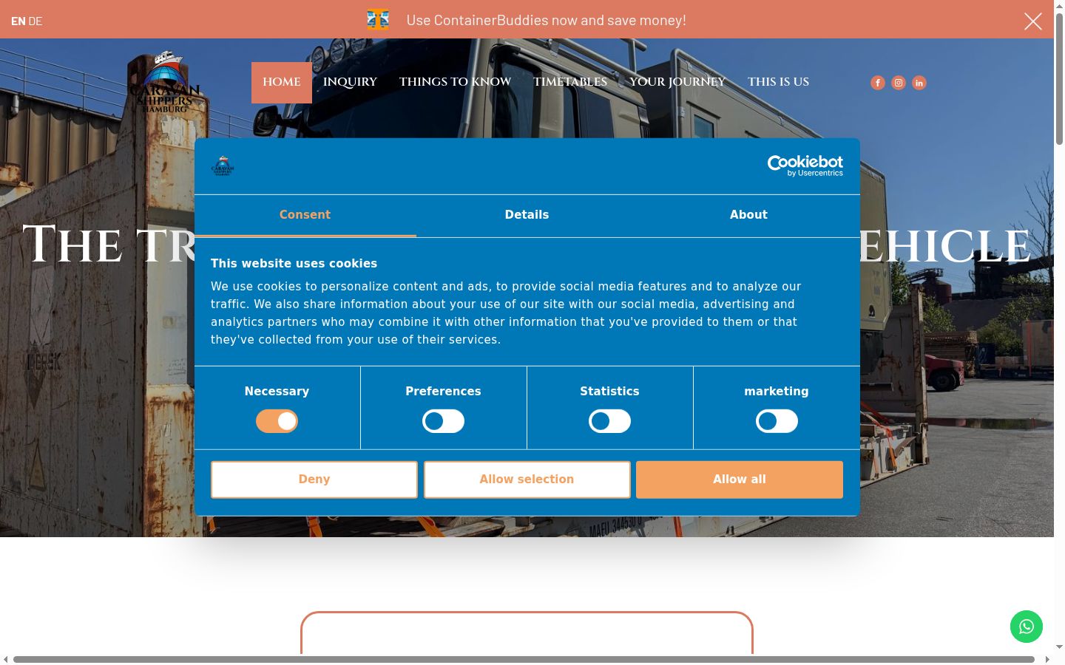Open the Instagram social icon
The image size is (1065, 665).
point(899,83)
